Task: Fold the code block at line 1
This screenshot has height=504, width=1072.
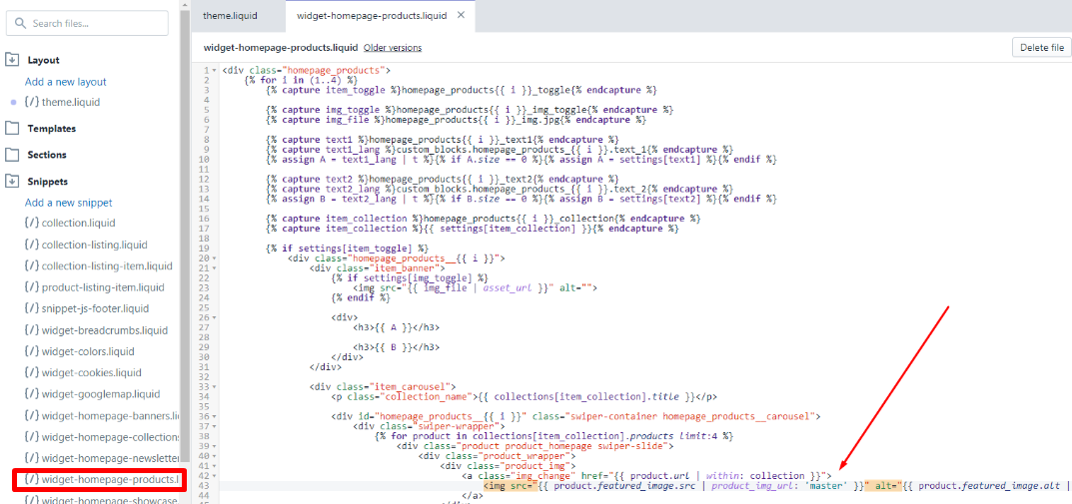Action: pos(215,71)
